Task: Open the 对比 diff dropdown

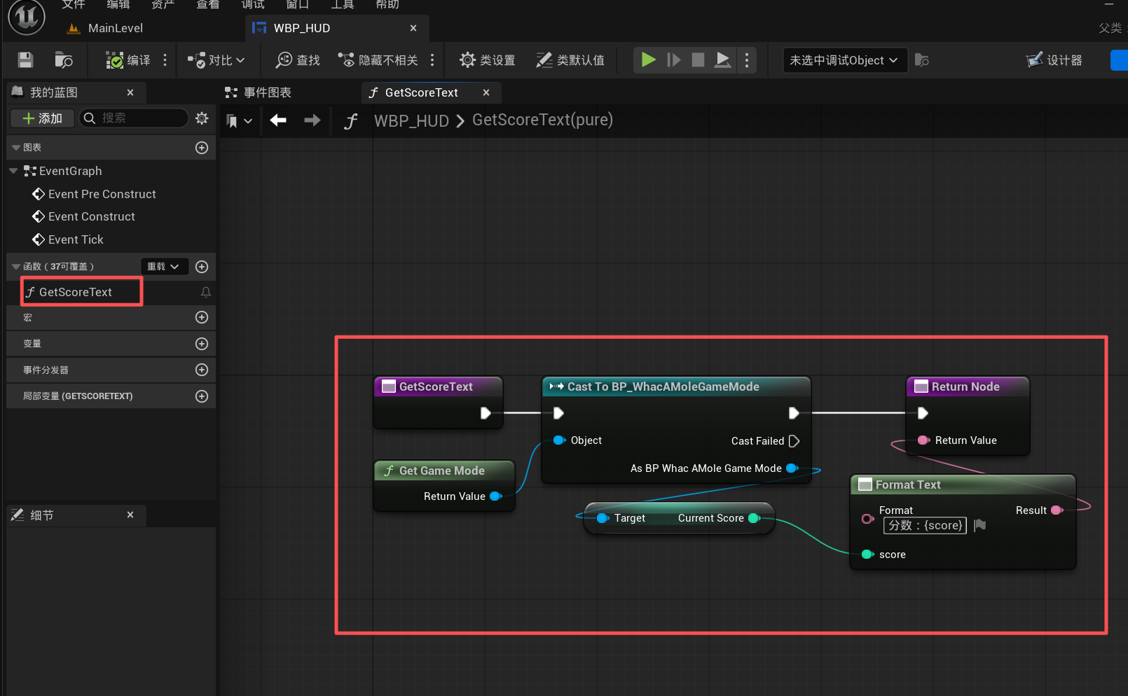Action: tap(216, 60)
